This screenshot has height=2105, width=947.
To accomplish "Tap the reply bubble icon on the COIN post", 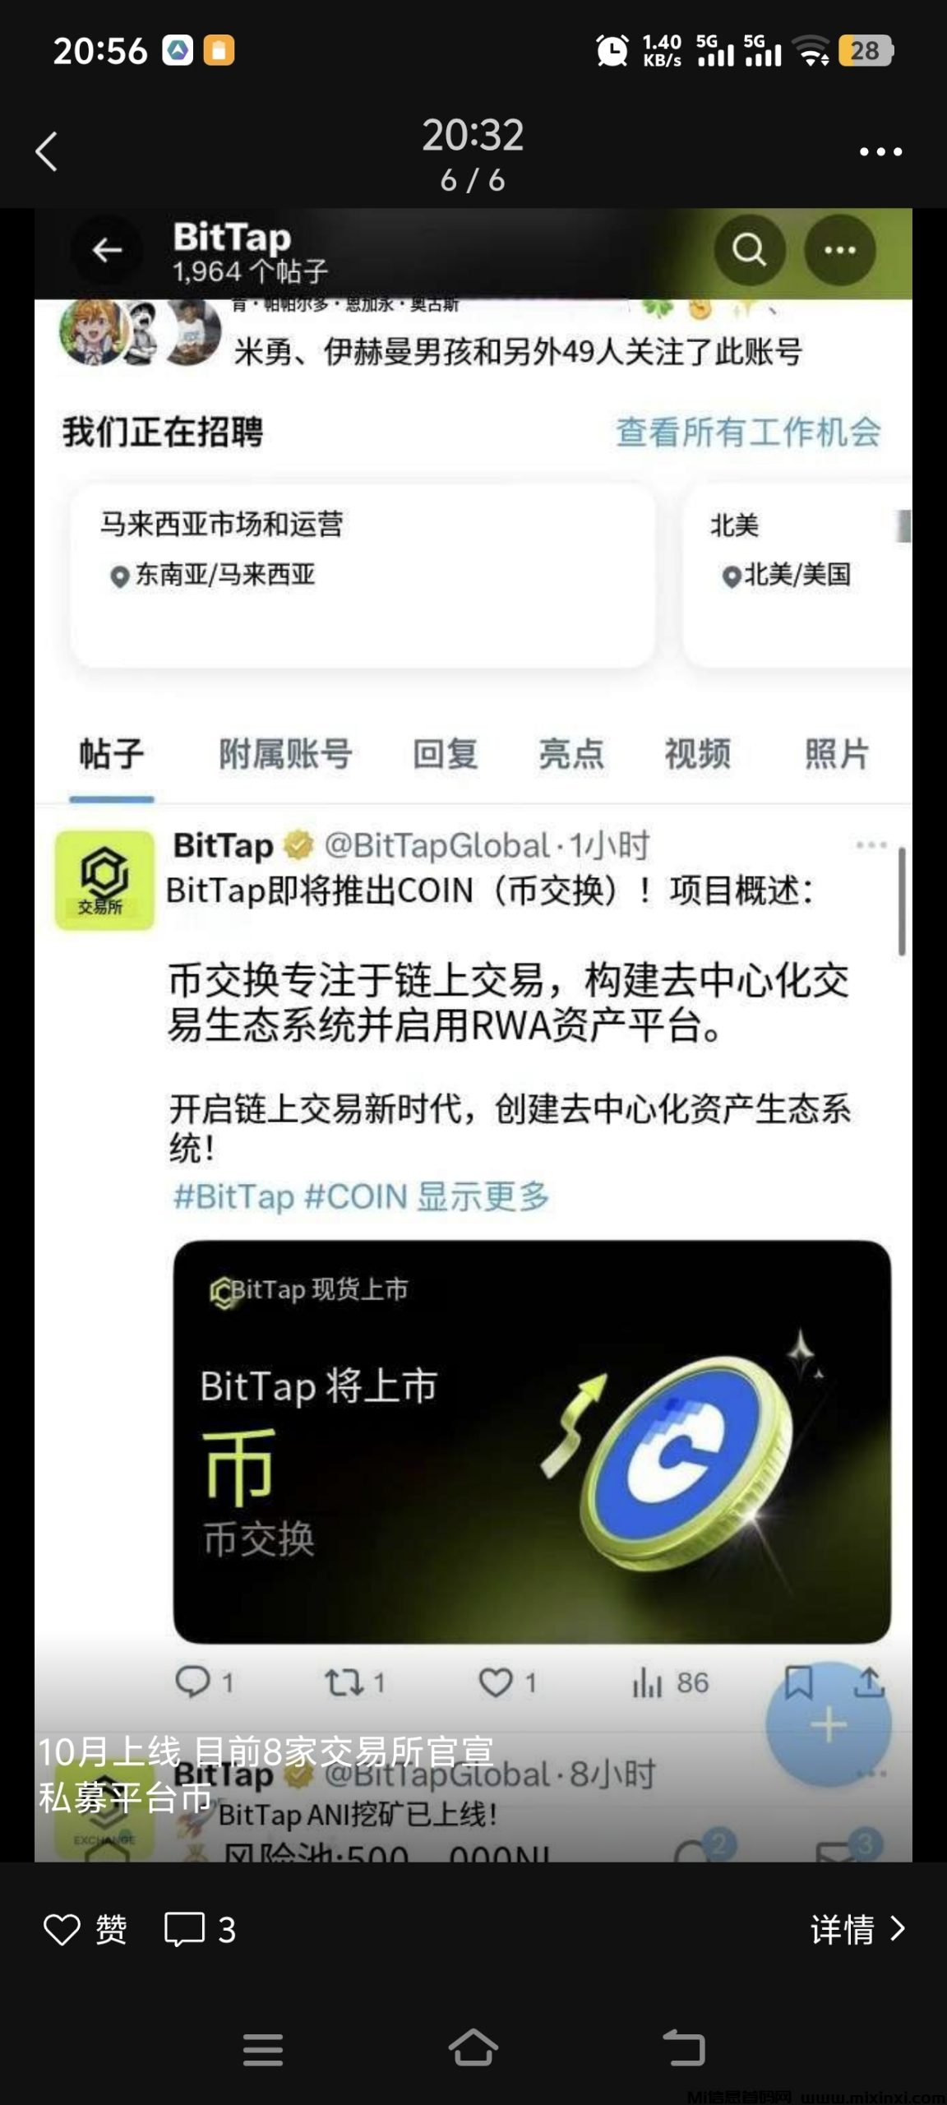I will point(193,1682).
